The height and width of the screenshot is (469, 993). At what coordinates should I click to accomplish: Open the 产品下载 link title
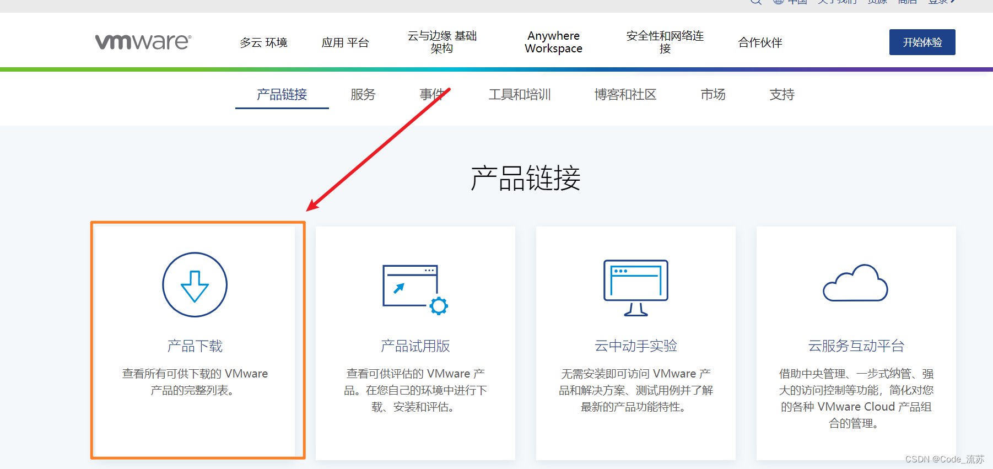195,346
